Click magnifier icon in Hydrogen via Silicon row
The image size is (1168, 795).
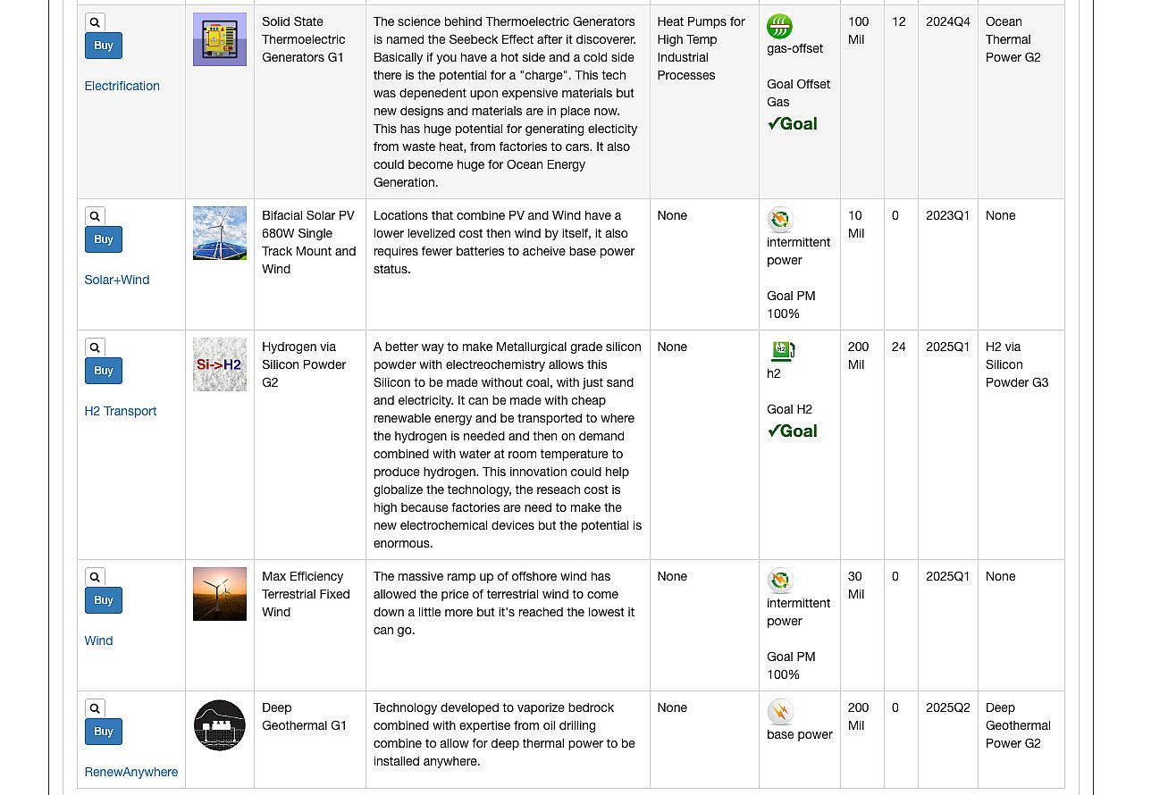click(x=95, y=347)
